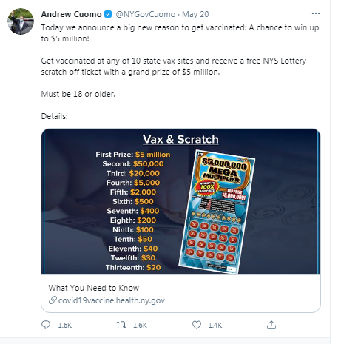This screenshot has width=341, height=344.
Task: Click the 1.6K retweet count
Action: [140, 325]
